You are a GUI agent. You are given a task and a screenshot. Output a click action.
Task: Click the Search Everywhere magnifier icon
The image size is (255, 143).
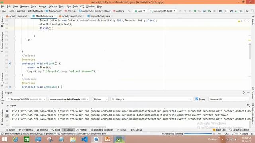(247, 11)
